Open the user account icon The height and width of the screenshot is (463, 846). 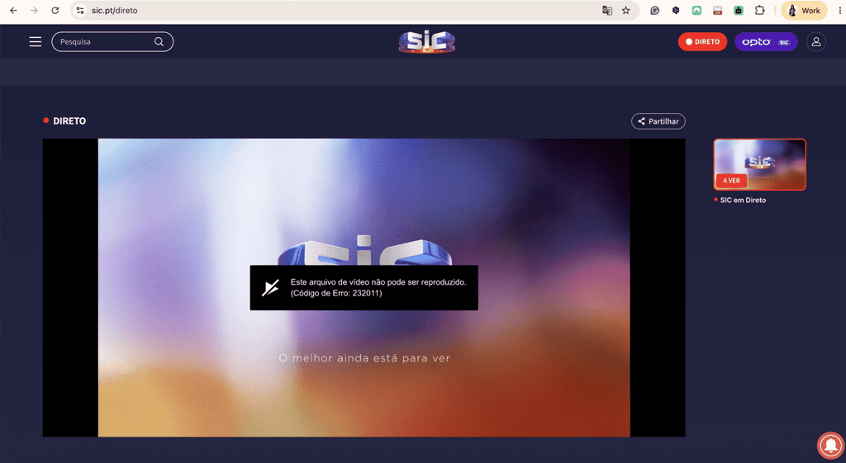[x=815, y=41]
